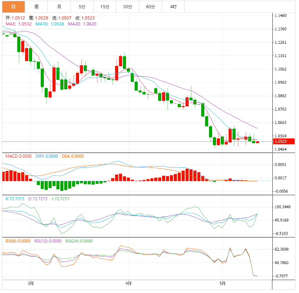Click the D:72.7273 label
This screenshot has height=293, width=299.
(x=38, y=199)
